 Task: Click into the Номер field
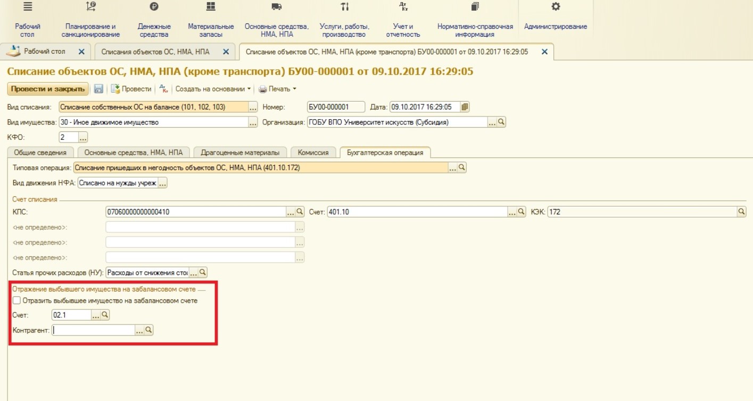[336, 107]
